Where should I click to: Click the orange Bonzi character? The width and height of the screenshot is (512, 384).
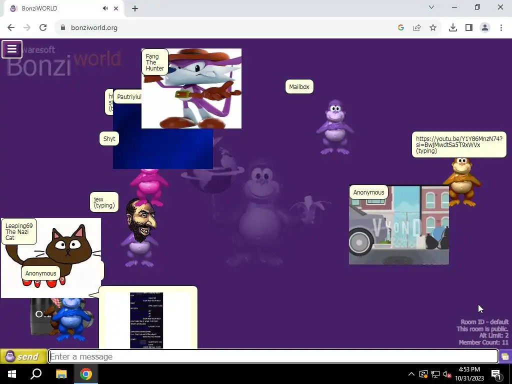coord(462,182)
